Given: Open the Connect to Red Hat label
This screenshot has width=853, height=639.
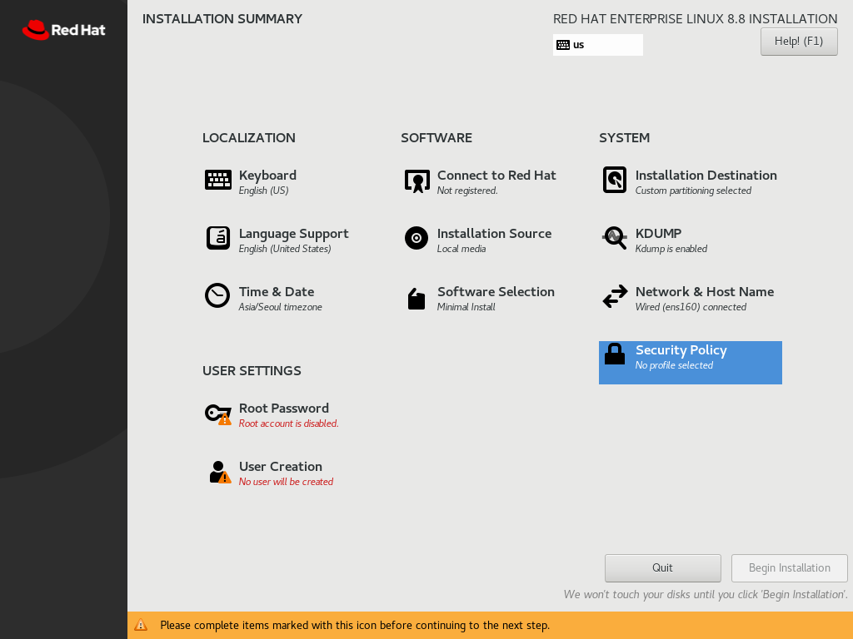Looking at the screenshot, I should tap(496, 176).
